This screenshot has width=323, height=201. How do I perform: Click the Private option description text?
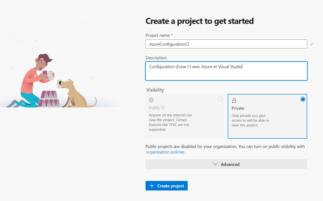click(250, 120)
